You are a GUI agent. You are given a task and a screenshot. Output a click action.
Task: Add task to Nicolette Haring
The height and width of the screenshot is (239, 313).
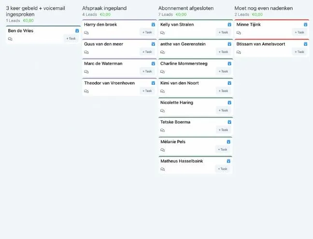(x=223, y=110)
